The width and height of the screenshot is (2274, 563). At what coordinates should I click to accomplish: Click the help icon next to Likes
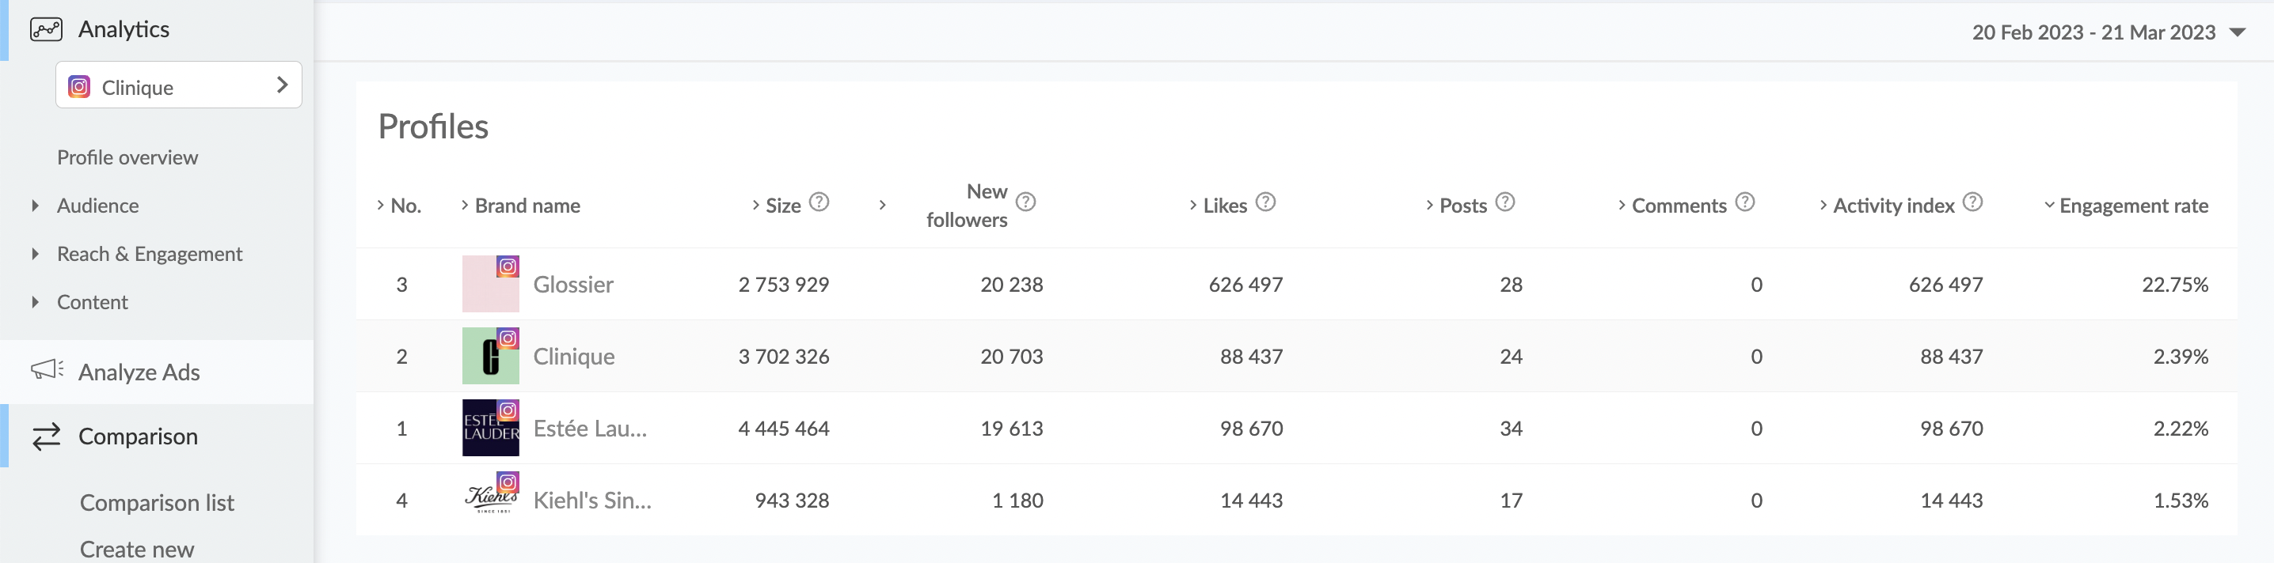pyautogui.click(x=1265, y=202)
